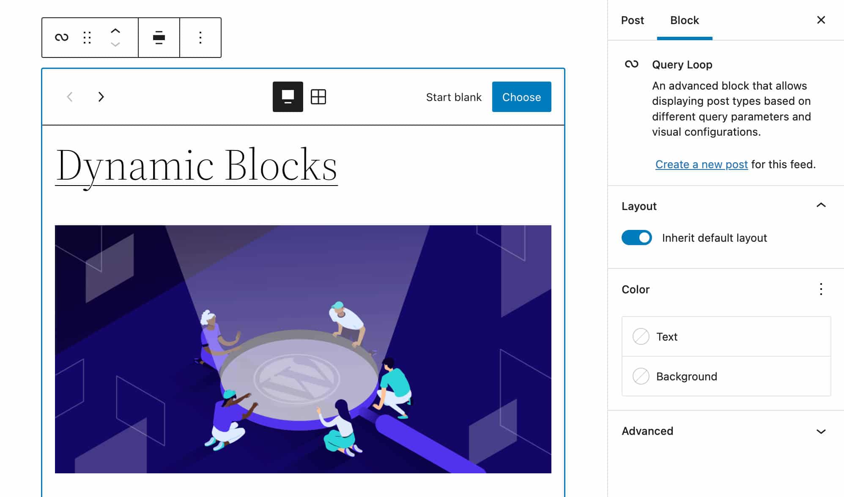
Task: Click the drag-to-reorder dots icon
Action: tap(88, 37)
